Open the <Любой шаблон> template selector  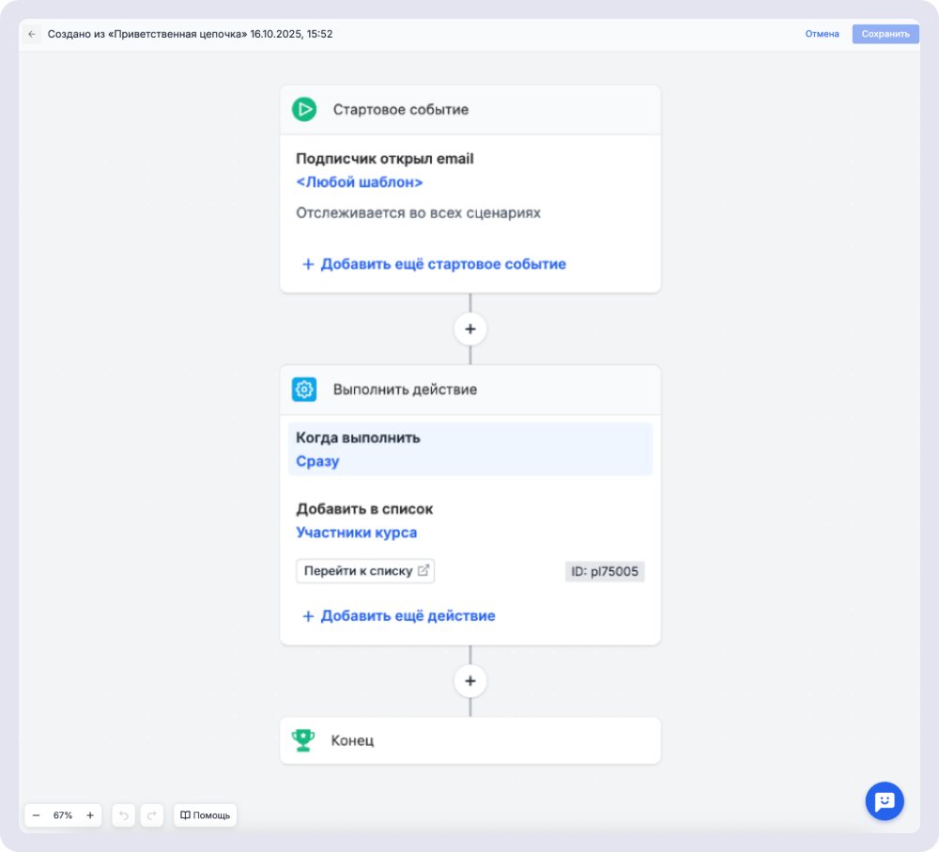tap(359, 182)
